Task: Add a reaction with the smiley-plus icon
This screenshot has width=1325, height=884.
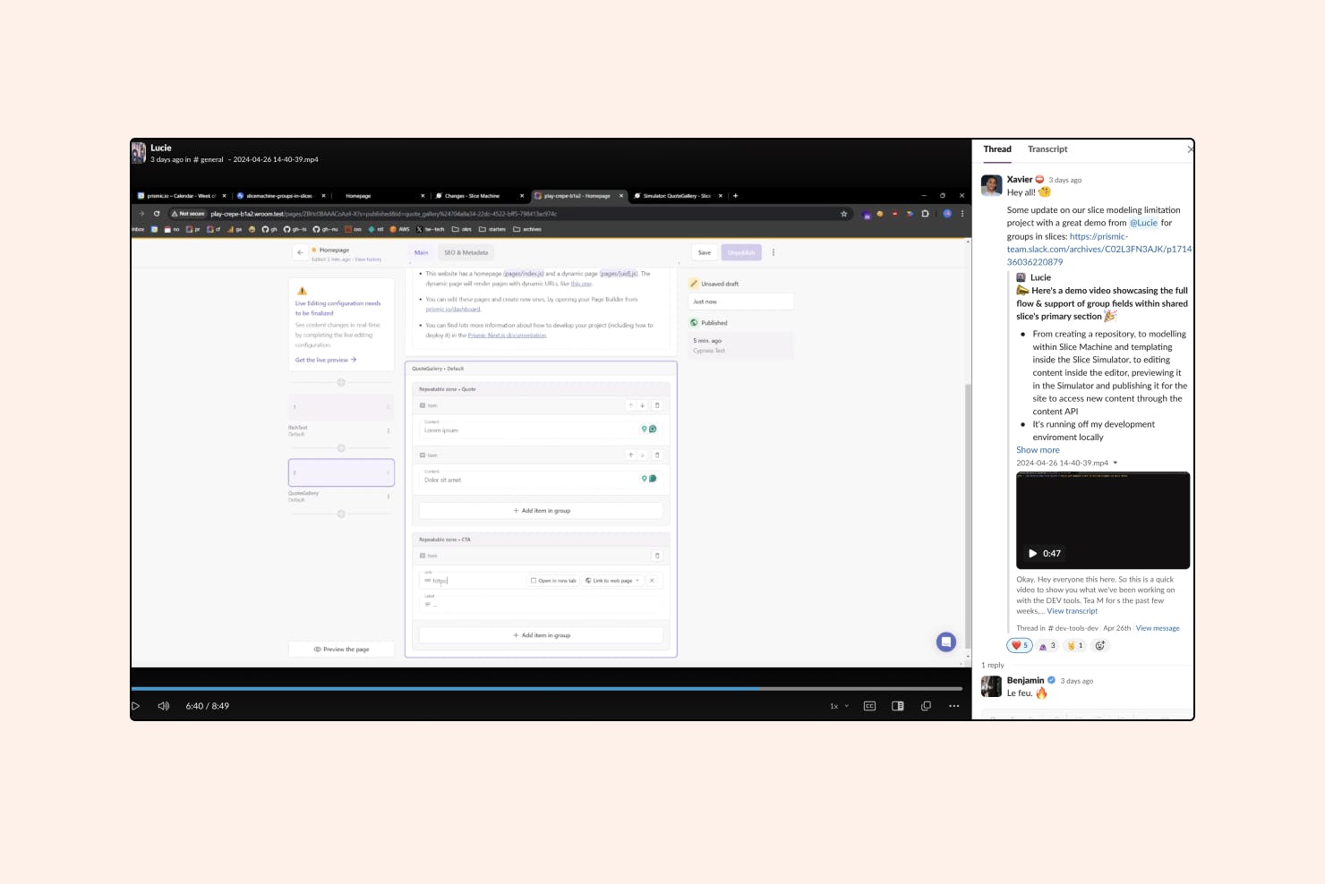Action: click(x=1100, y=645)
